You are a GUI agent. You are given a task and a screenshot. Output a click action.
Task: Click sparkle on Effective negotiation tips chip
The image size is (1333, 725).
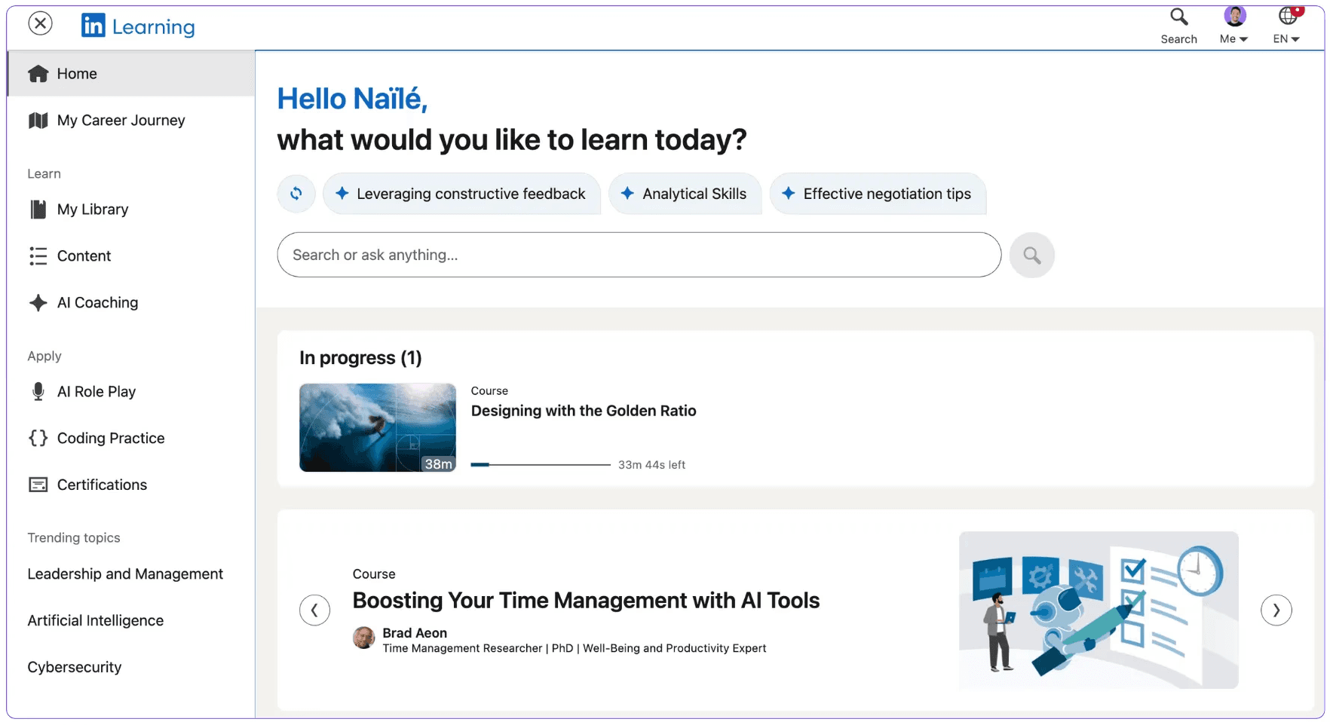pos(789,194)
